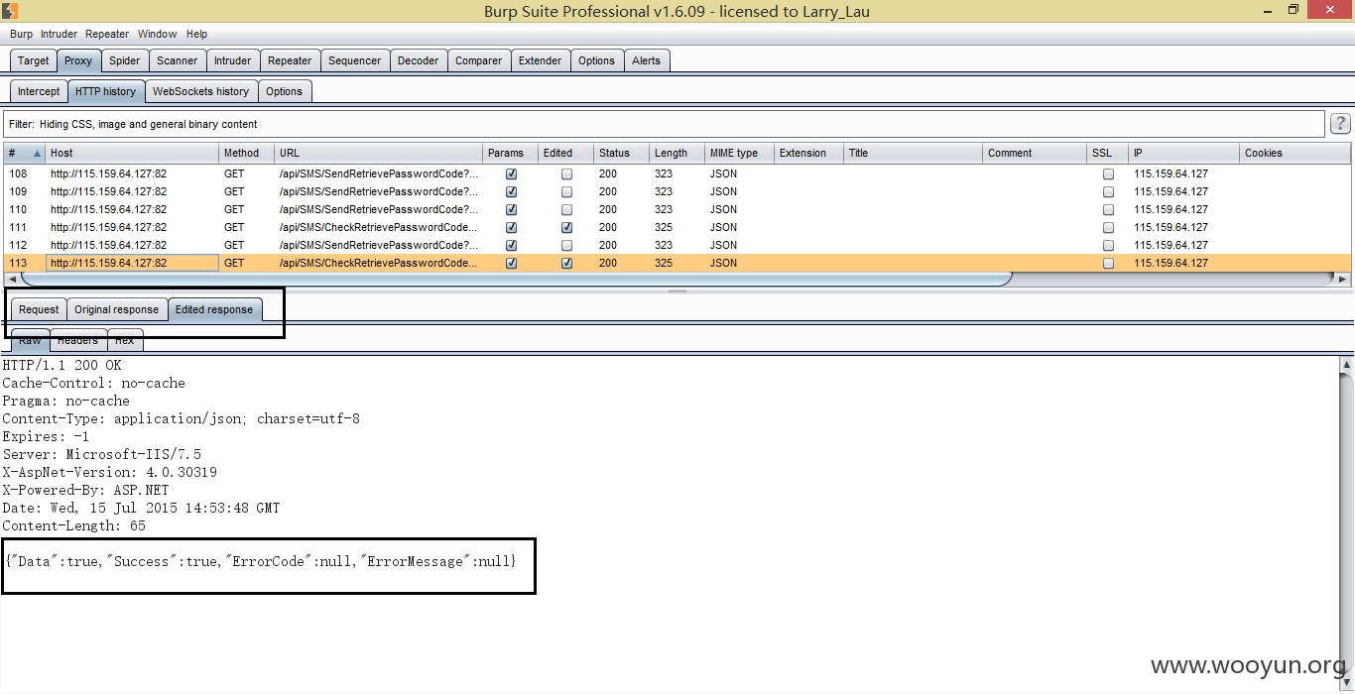Open the Proxy Options sub-tab

(x=284, y=91)
